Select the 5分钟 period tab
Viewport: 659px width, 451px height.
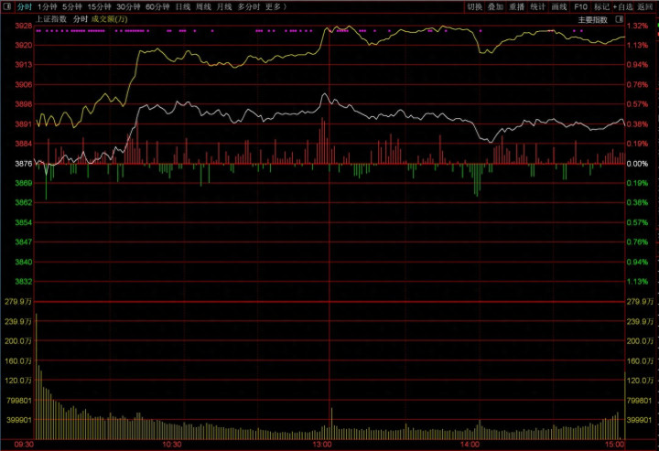click(x=72, y=6)
